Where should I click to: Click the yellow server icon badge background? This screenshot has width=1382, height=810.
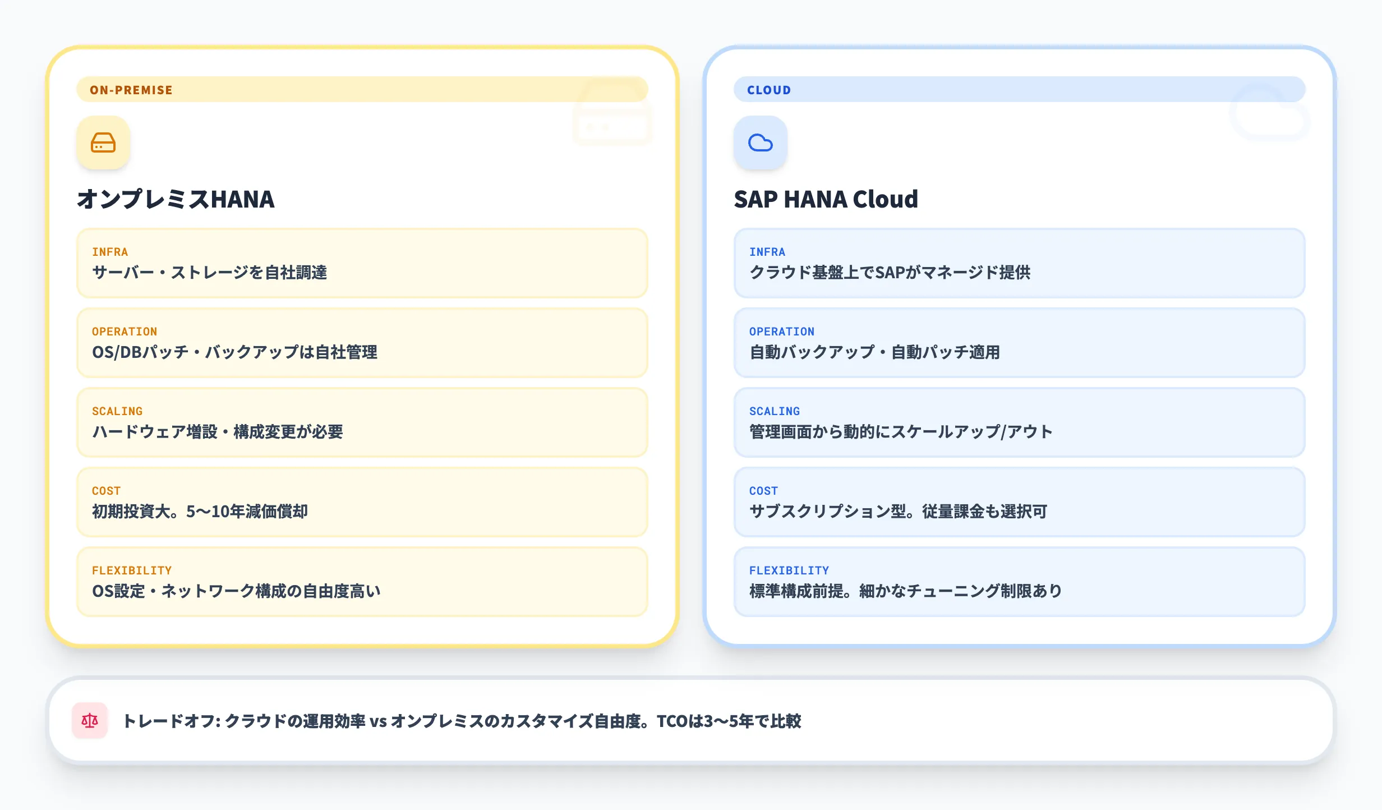(103, 143)
